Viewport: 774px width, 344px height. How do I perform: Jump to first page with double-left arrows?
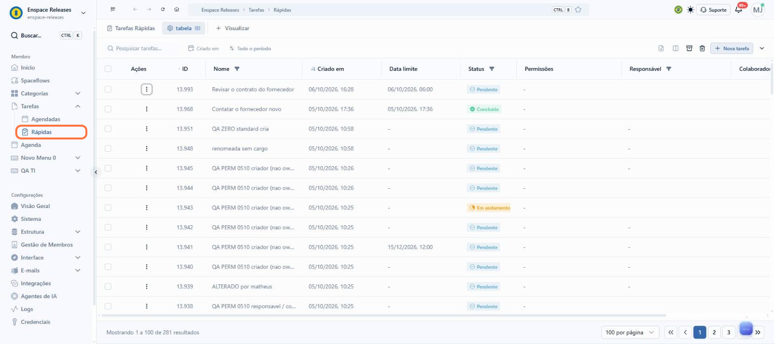point(671,332)
